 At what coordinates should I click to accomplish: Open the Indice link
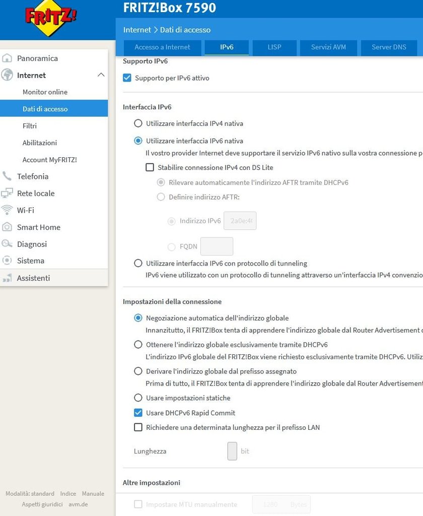click(68, 494)
